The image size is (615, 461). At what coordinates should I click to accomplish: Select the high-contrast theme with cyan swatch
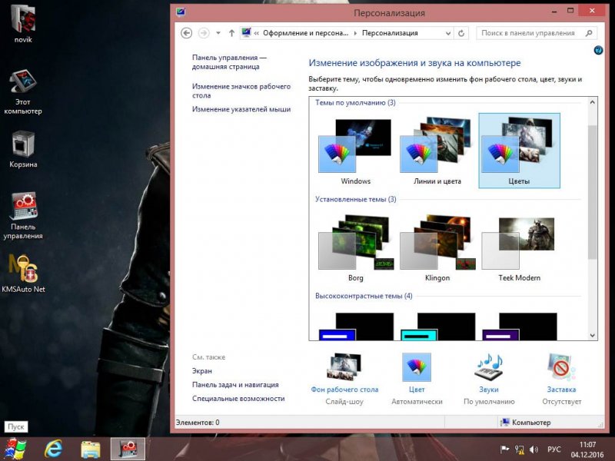[x=437, y=326]
